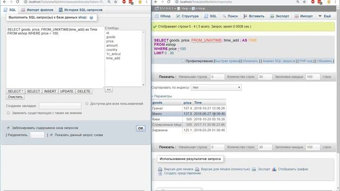Viewport: 340px width, 191px height.
Task: Toggle Доступна для всех пользователей checkbox
Action: [87, 103]
